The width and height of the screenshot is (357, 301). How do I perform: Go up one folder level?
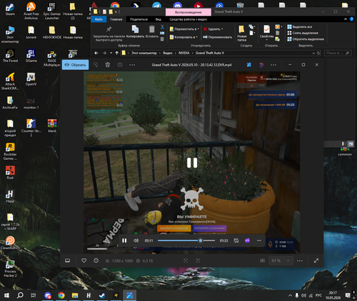point(117,53)
